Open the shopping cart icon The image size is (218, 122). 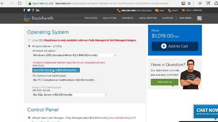(x=183, y=11)
